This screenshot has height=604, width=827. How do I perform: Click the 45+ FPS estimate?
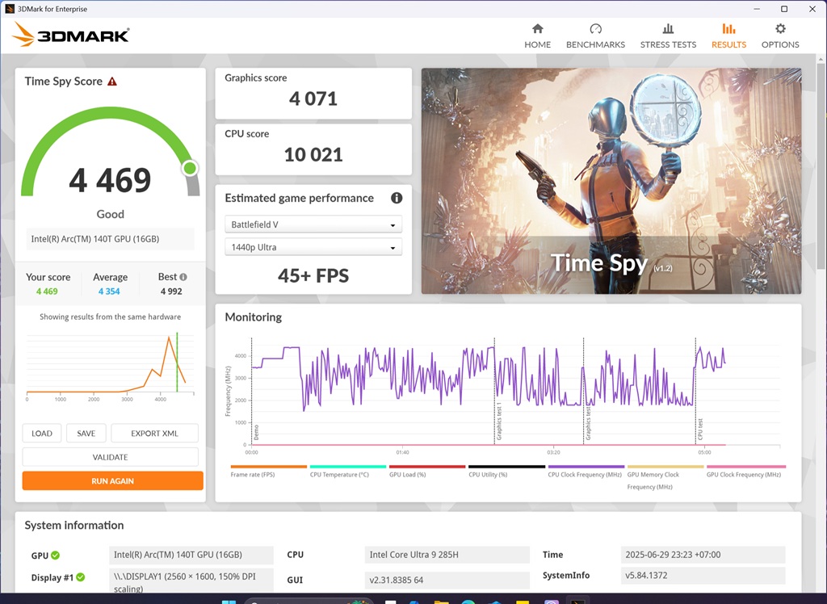pos(313,275)
